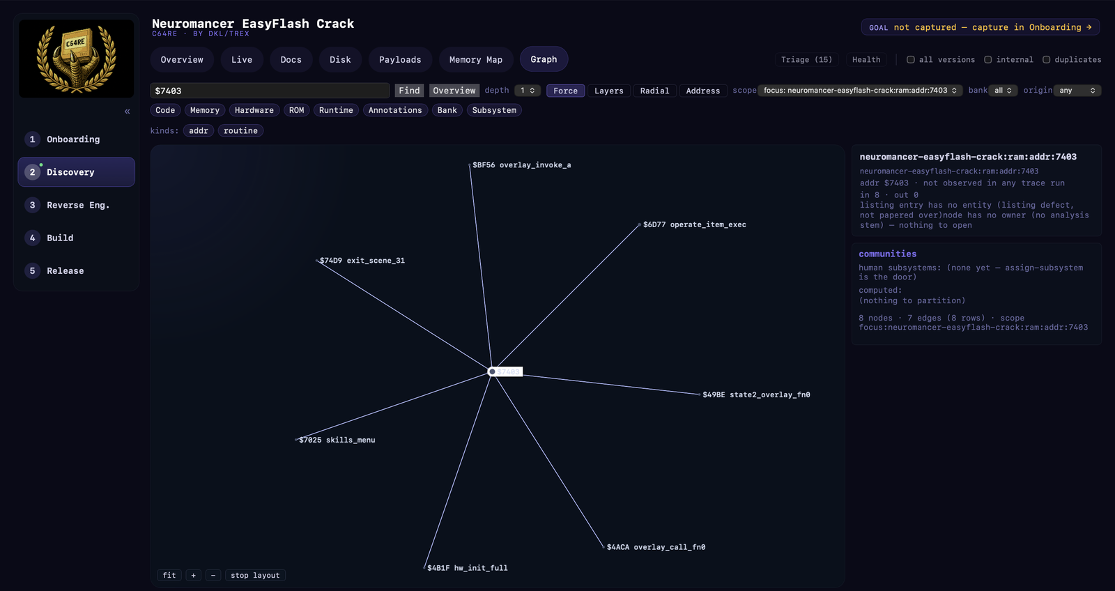Click the goal not captured Onboarding link
This screenshot has height=591, width=1115.
981,27
